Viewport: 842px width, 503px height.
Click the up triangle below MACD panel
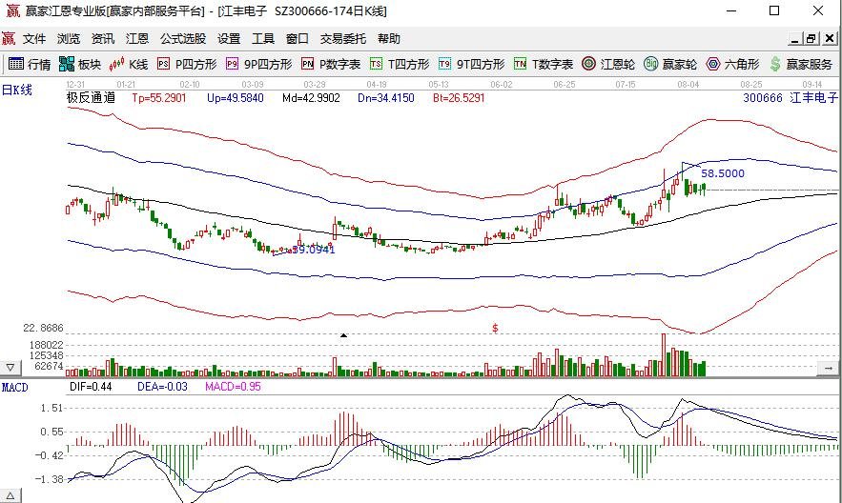pyautogui.click(x=10, y=494)
